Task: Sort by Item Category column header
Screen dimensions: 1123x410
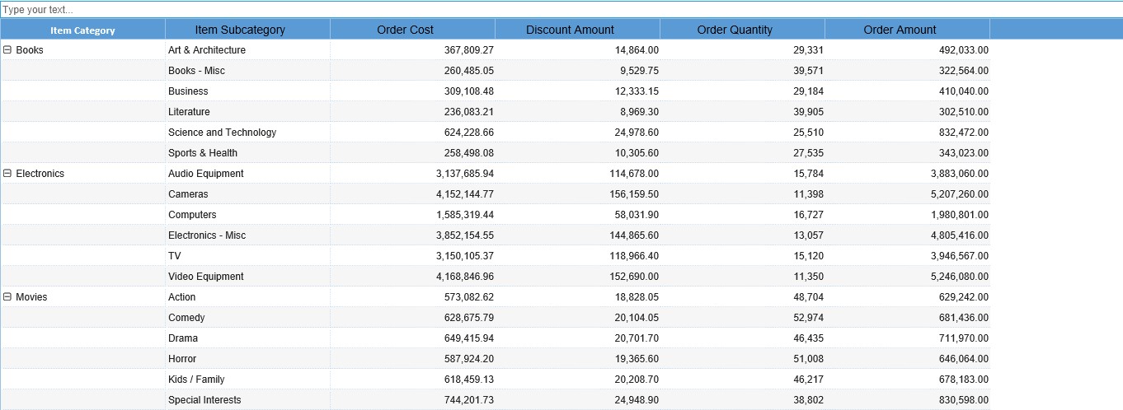Action: pyautogui.click(x=82, y=30)
